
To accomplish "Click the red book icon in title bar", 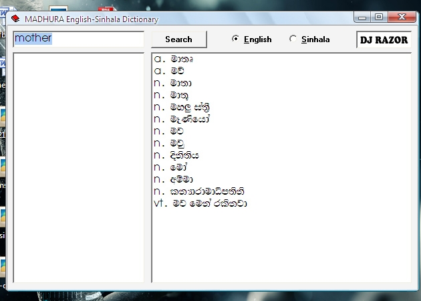I will click(15, 19).
